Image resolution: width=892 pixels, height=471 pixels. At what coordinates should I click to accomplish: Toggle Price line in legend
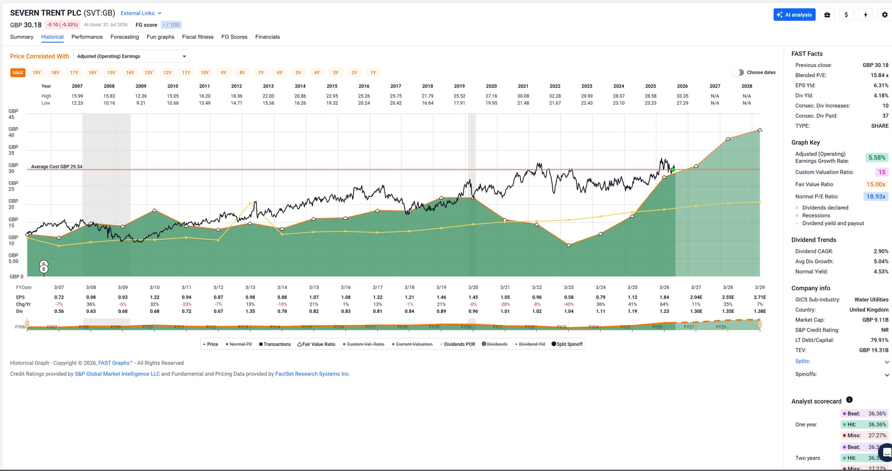(x=210, y=344)
